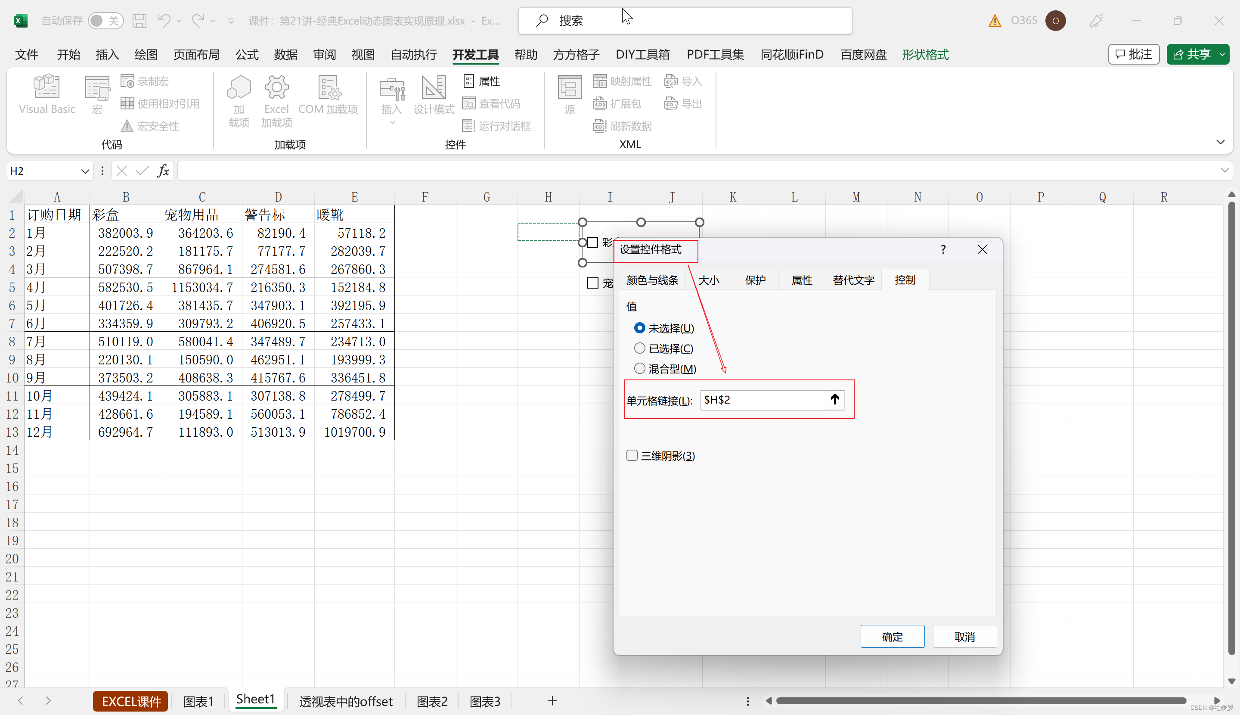
Task: Click Record Macro (录制宏)
Action: (145, 81)
